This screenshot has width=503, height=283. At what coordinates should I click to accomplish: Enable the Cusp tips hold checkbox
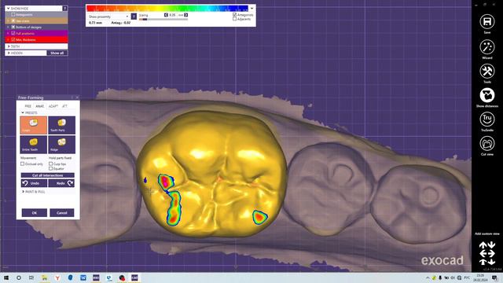click(x=50, y=164)
